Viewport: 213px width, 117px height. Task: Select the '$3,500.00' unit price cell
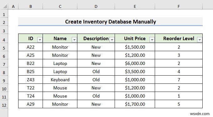tap(135, 72)
